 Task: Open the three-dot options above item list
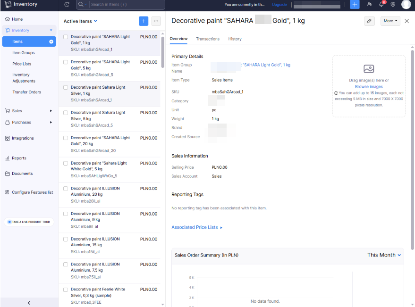point(156,21)
